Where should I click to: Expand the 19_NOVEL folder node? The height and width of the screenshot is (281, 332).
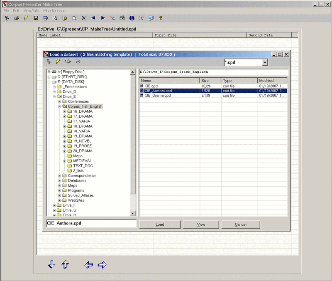coord(64,141)
